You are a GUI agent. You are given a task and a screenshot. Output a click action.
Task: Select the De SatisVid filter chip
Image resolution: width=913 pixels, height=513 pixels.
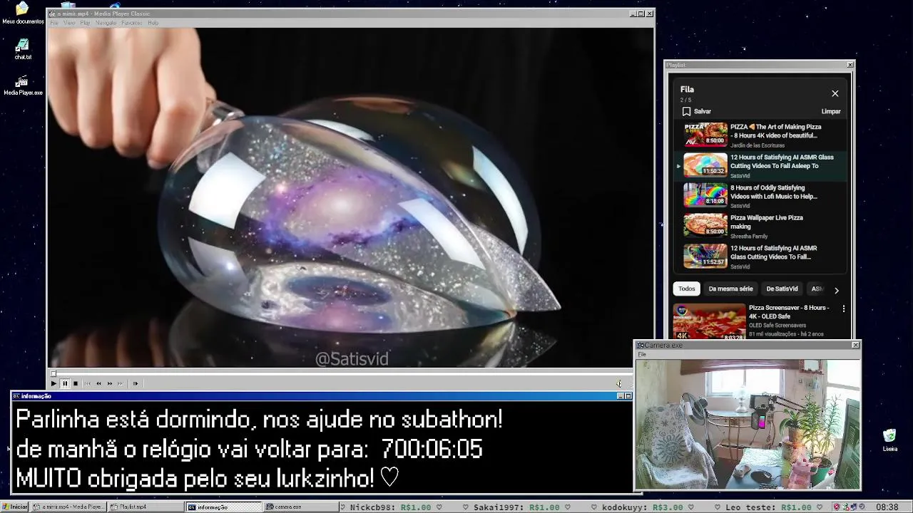point(782,289)
